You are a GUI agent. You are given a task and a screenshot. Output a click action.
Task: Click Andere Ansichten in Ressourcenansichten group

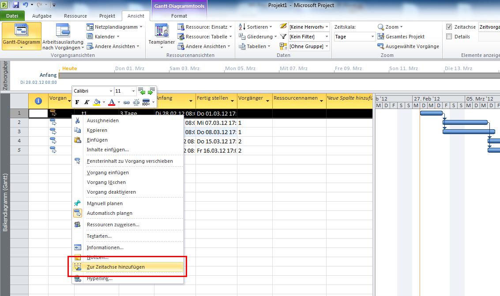[x=204, y=46]
